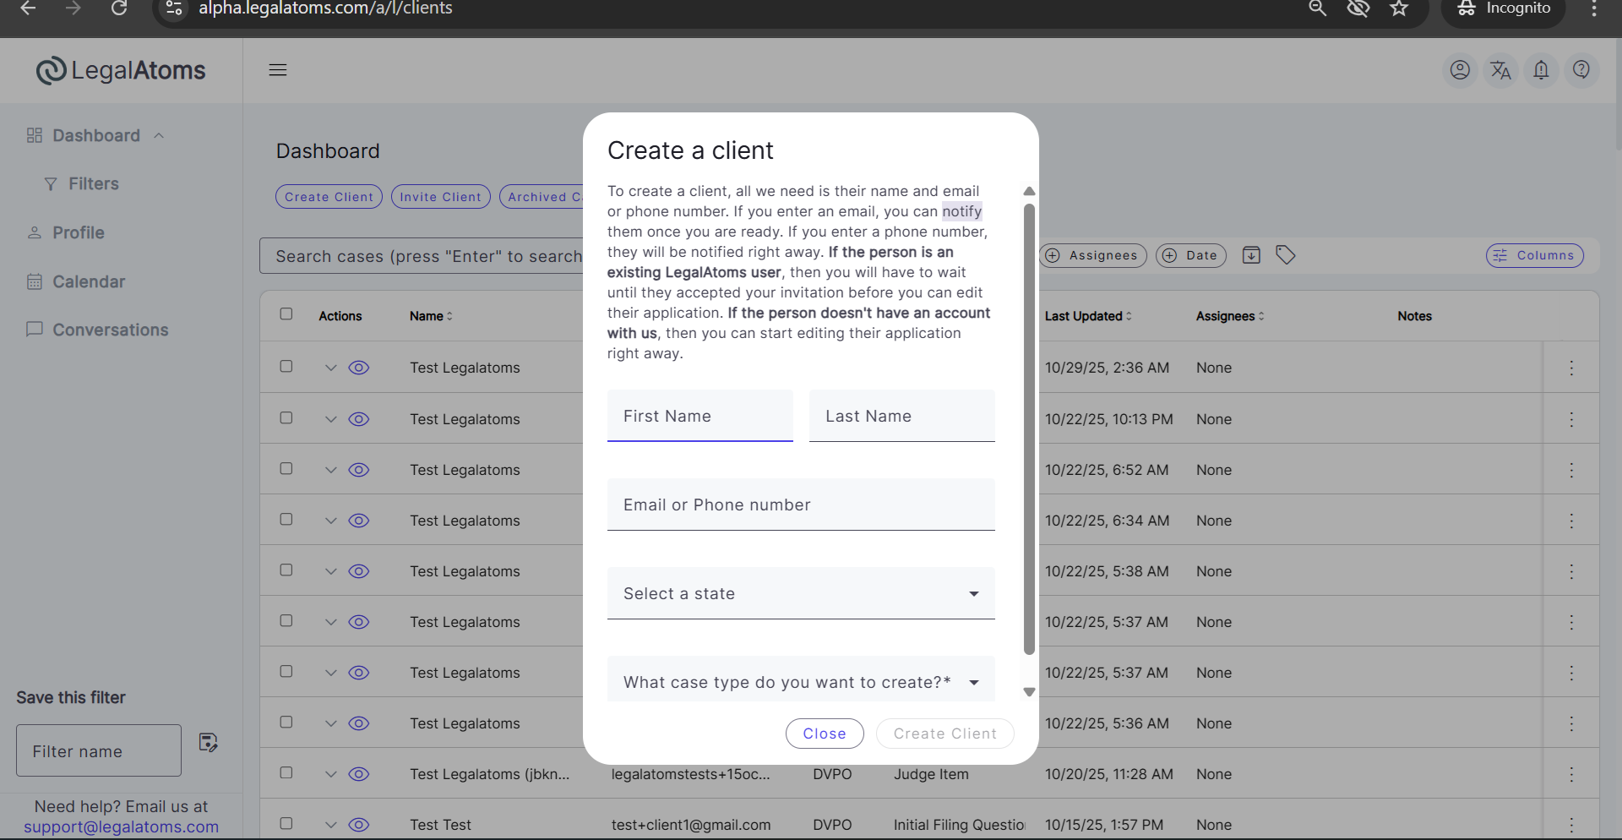Check the checkbox for the Test Test row

(x=286, y=823)
